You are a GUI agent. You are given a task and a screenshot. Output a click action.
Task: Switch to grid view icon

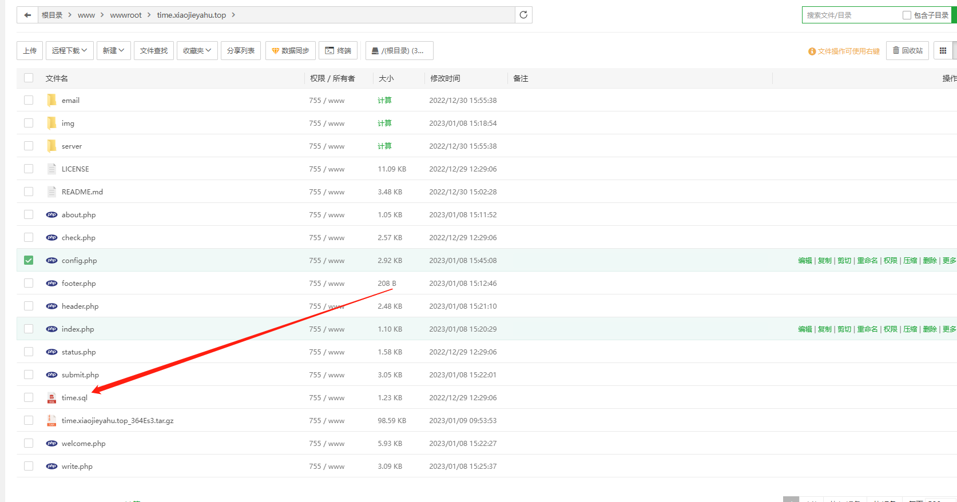click(943, 50)
